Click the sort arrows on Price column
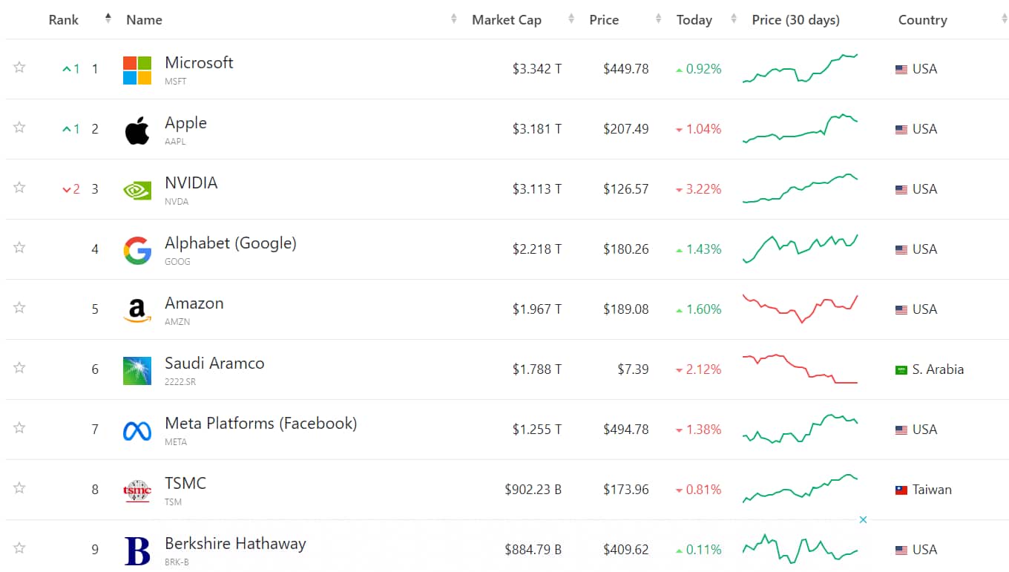The width and height of the screenshot is (1009, 572). 657,19
